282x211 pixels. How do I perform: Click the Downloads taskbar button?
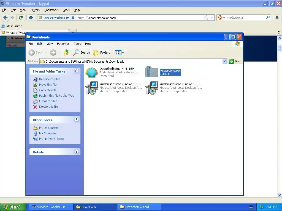tap(95, 207)
